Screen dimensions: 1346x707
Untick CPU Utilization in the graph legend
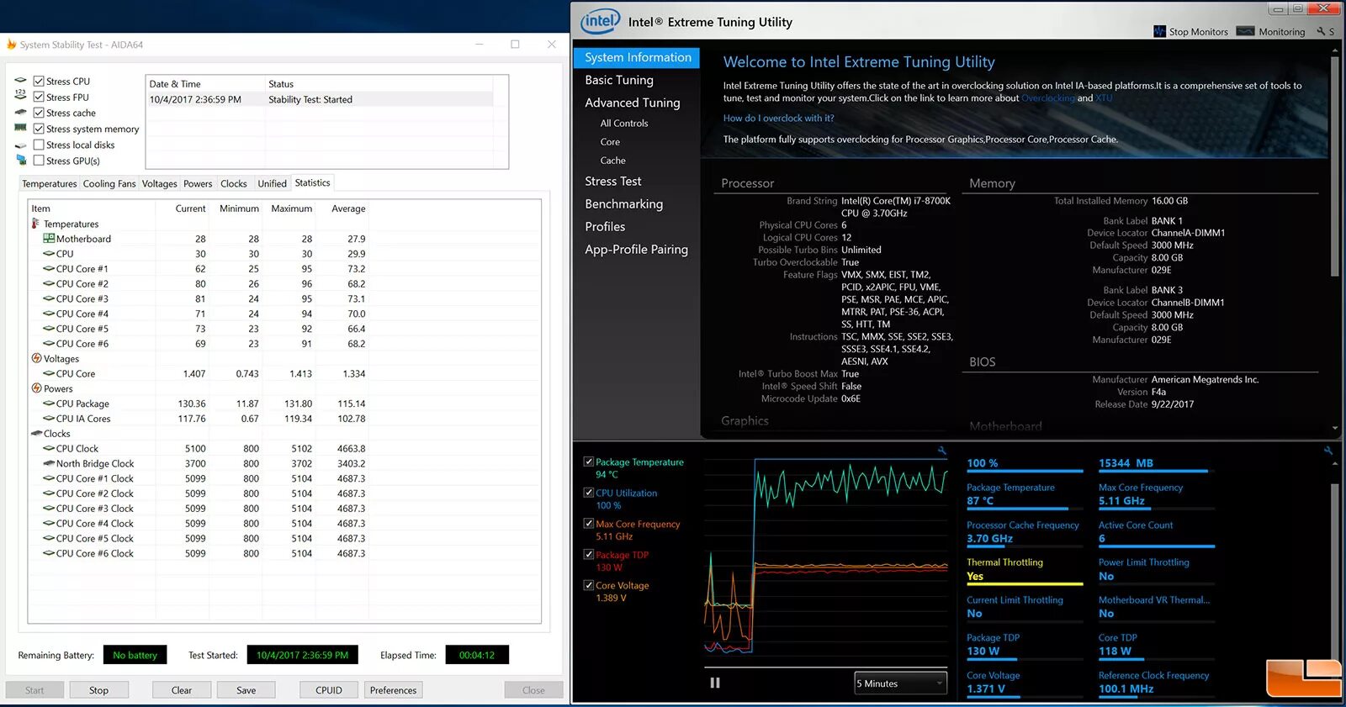click(x=589, y=493)
